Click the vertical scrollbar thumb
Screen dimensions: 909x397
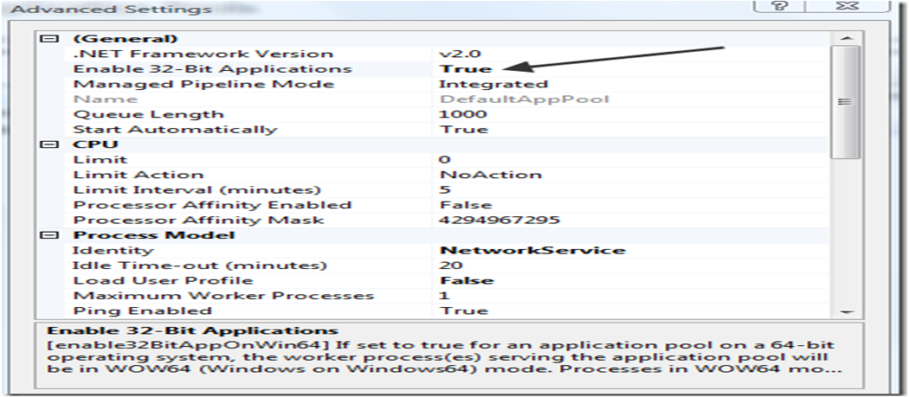[847, 102]
